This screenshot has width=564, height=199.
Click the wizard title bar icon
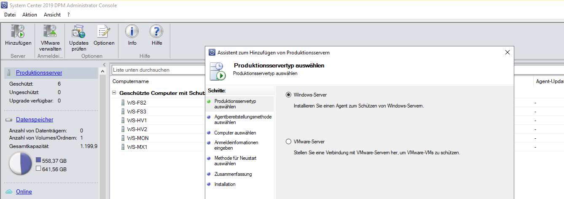pos(212,53)
